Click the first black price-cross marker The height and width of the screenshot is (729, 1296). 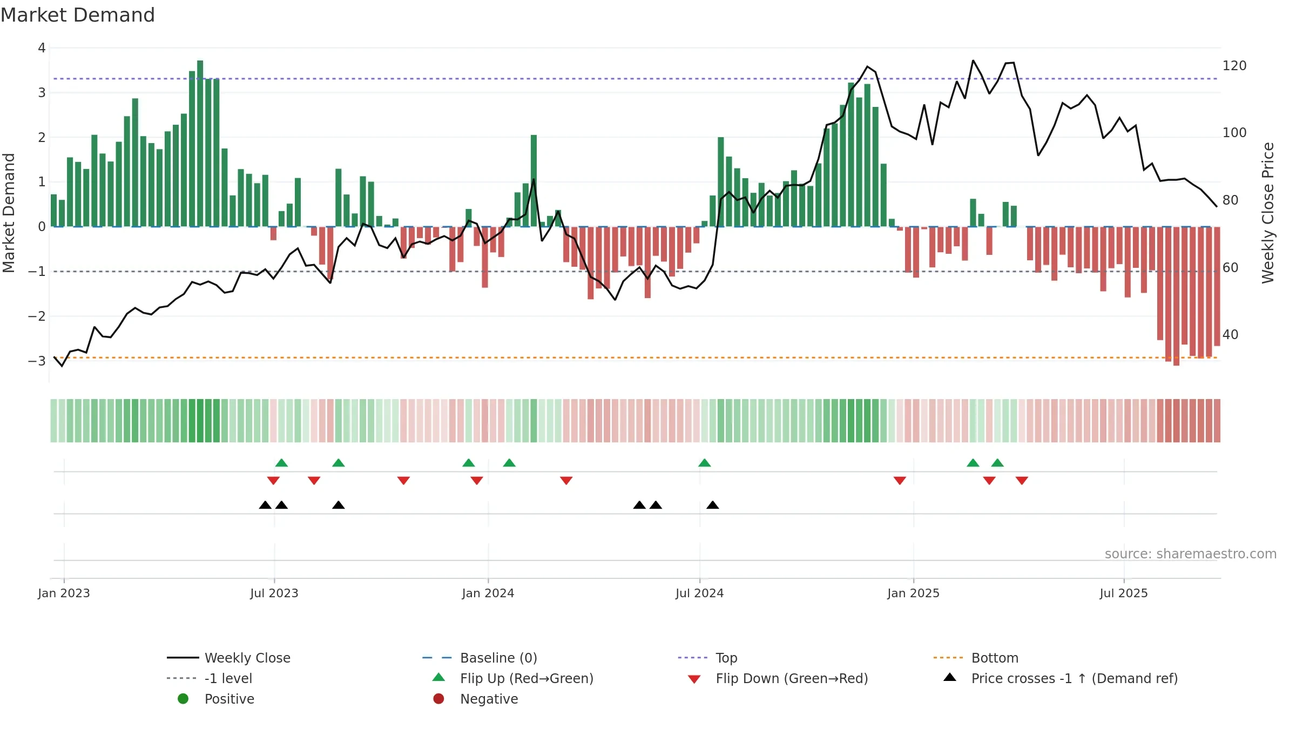tap(265, 505)
